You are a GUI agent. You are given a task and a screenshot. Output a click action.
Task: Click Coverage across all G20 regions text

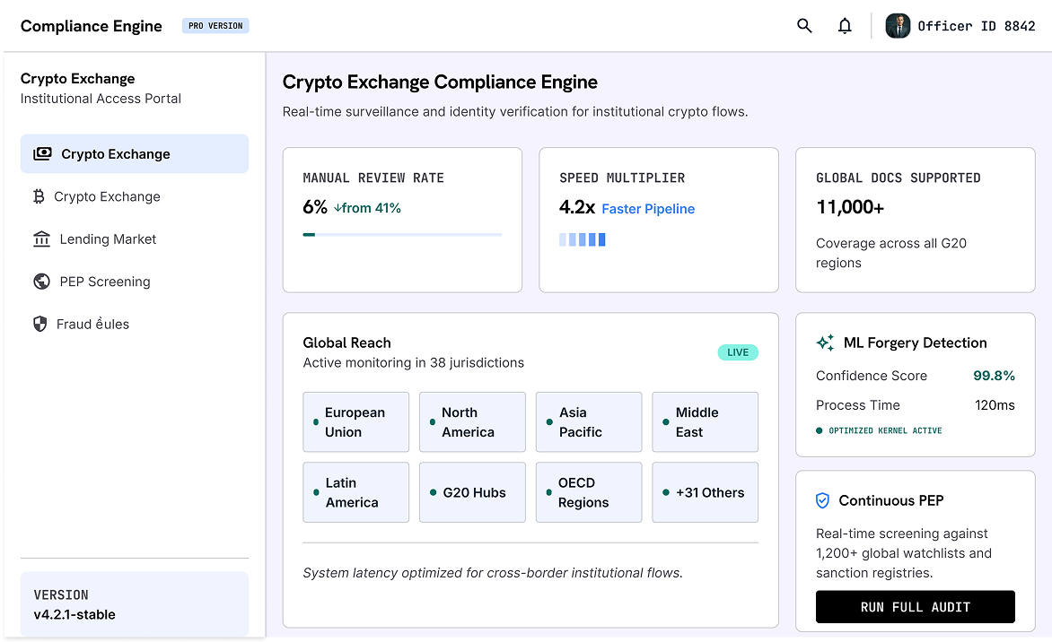pyautogui.click(x=891, y=254)
